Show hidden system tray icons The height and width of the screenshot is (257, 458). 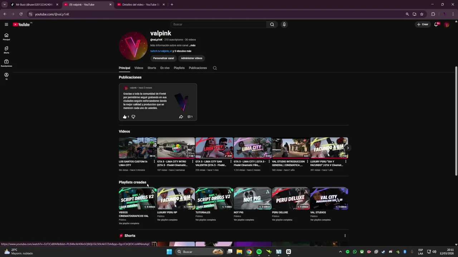pyautogui.click(x=340, y=252)
